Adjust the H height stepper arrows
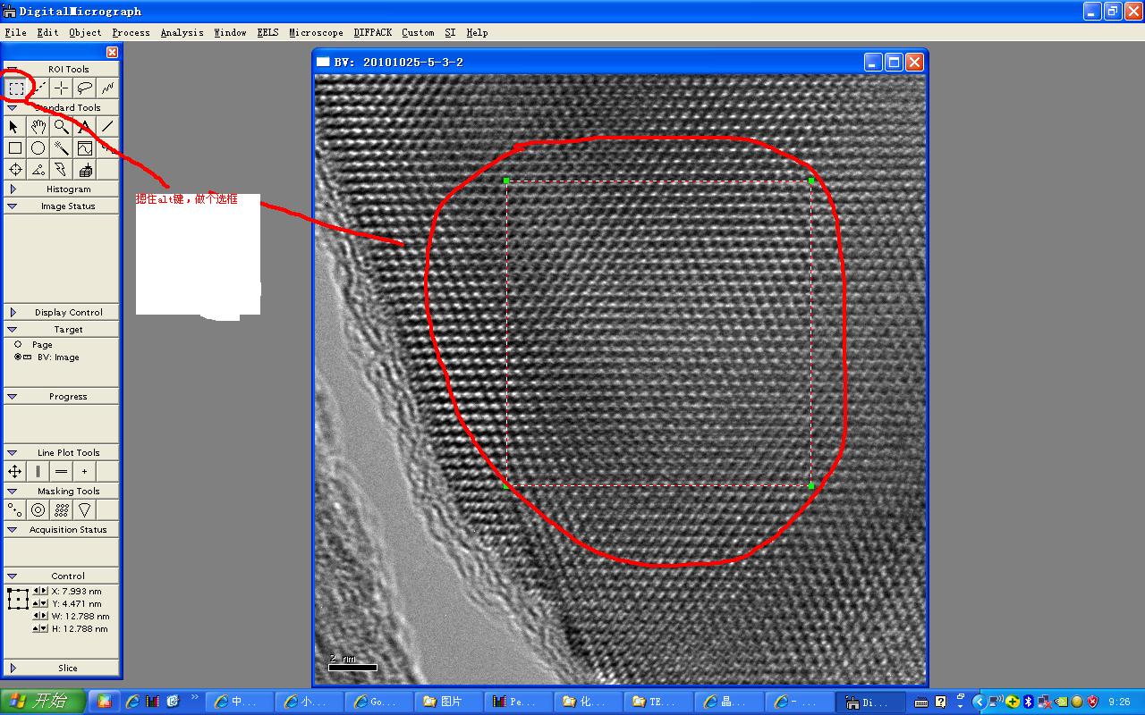Image resolution: width=1145 pixels, height=715 pixels. (x=41, y=629)
